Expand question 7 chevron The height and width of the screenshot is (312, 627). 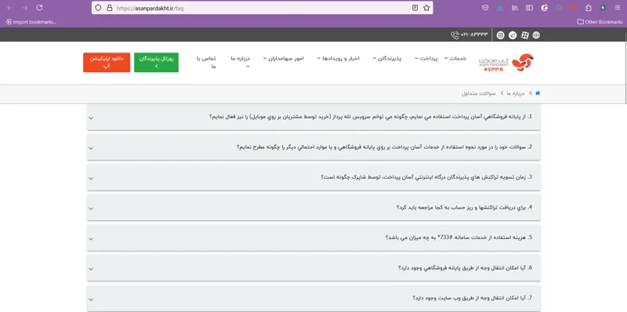point(91,299)
